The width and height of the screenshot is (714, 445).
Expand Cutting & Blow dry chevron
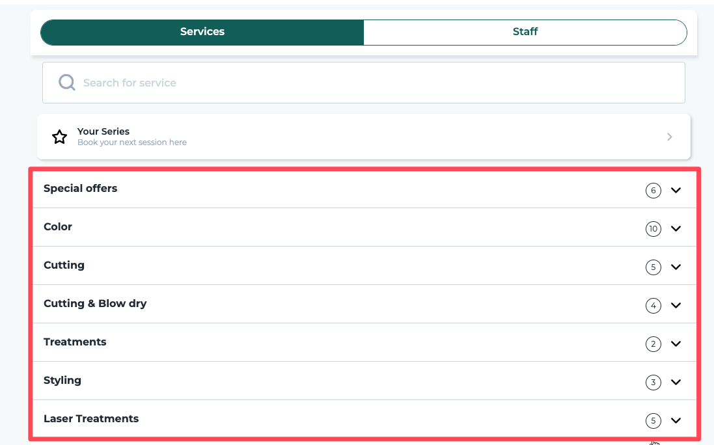click(676, 305)
